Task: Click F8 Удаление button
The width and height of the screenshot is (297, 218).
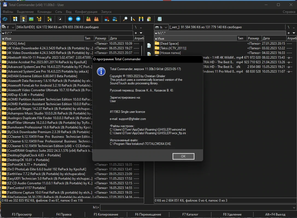Action: click(x=232, y=214)
